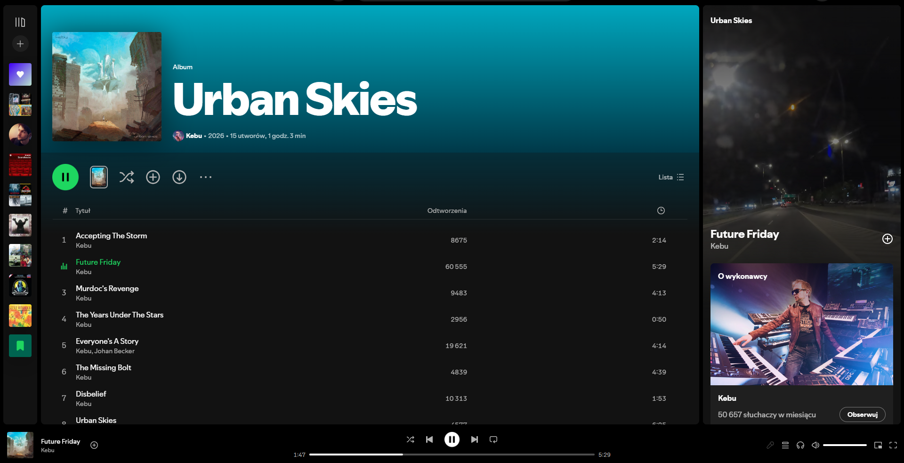Enter full screen mode
Screen dimensions: 904x463
coord(893,445)
